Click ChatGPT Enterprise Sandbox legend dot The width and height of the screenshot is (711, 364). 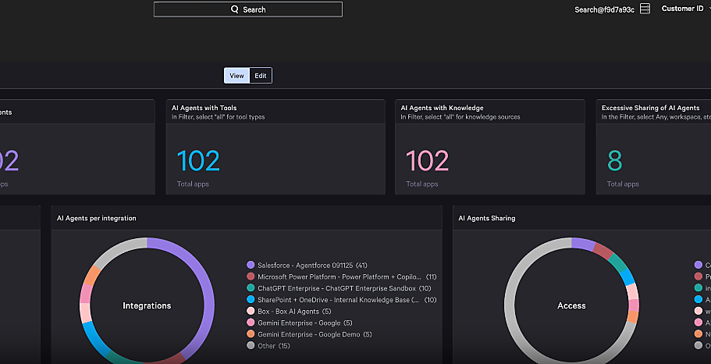pyautogui.click(x=251, y=288)
